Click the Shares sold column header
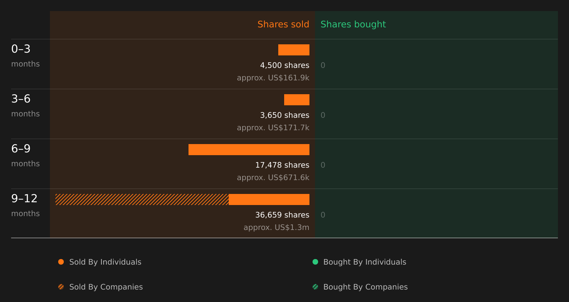 283,24
